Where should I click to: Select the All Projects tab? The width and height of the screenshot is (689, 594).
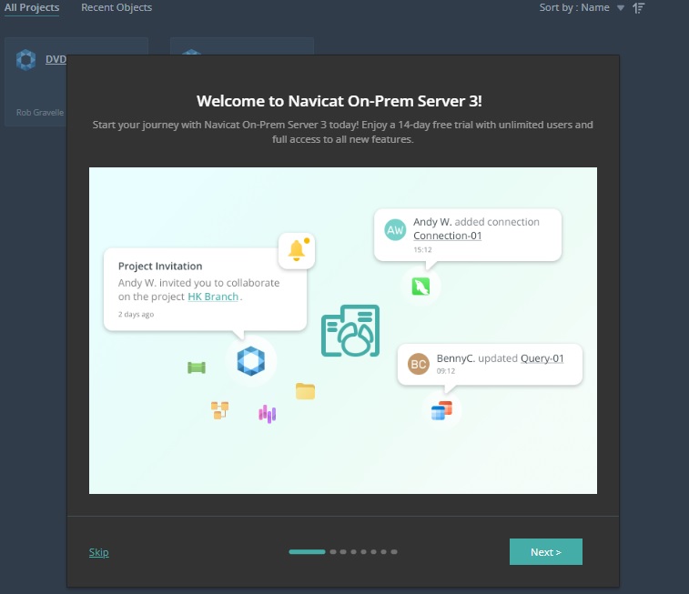click(x=32, y=7)
